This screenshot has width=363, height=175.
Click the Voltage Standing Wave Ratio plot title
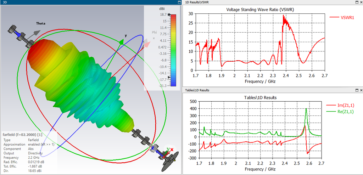click(x=260, y=10)
